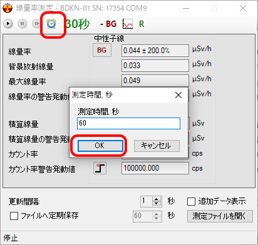Click the 更新間隔 field showing 1

147,201
